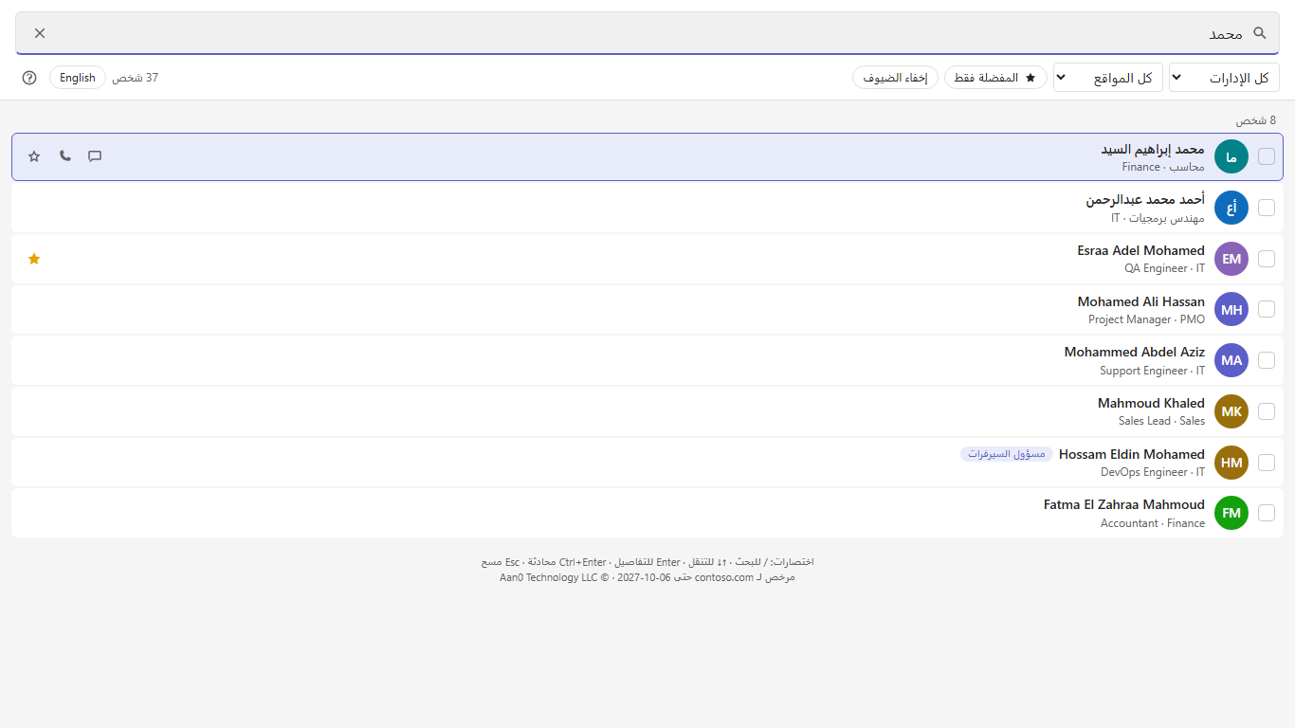Click the HM avatar
The height and width of the screenshot is (728, 1295).
point(1231,463)
